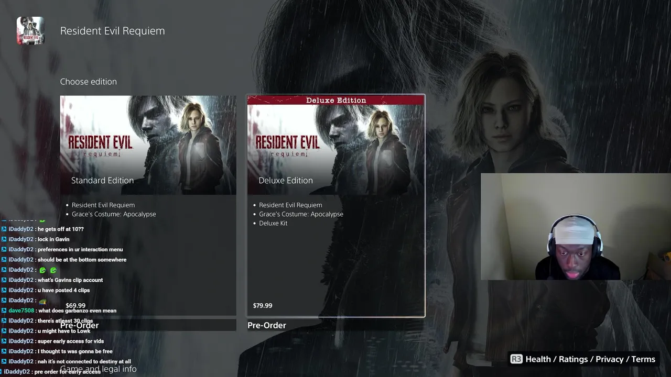Click the Standard Edition label

tap(102, 180)
